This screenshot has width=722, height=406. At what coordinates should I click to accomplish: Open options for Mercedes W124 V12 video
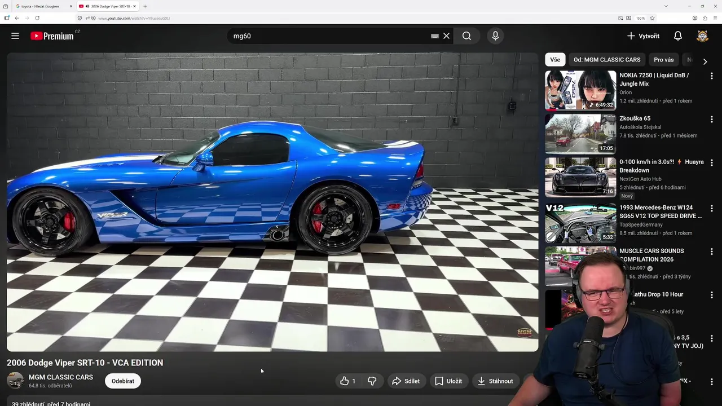[x=711, y=209]
